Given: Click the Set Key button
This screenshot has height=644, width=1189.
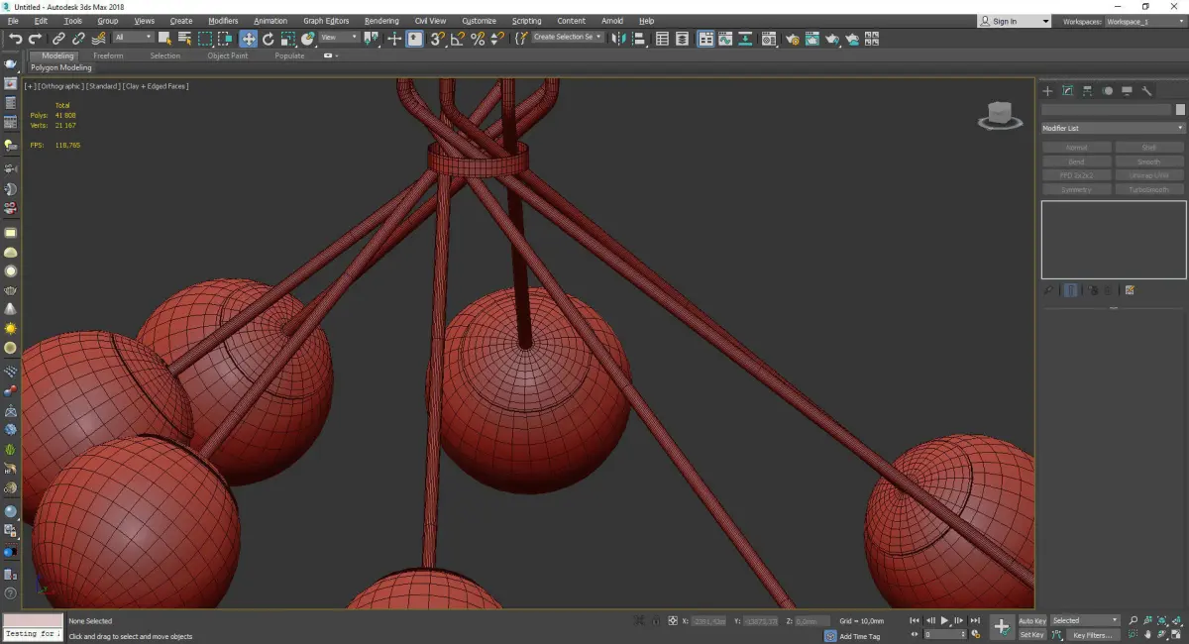Looking at the screenshot, I should (1031, 635).
